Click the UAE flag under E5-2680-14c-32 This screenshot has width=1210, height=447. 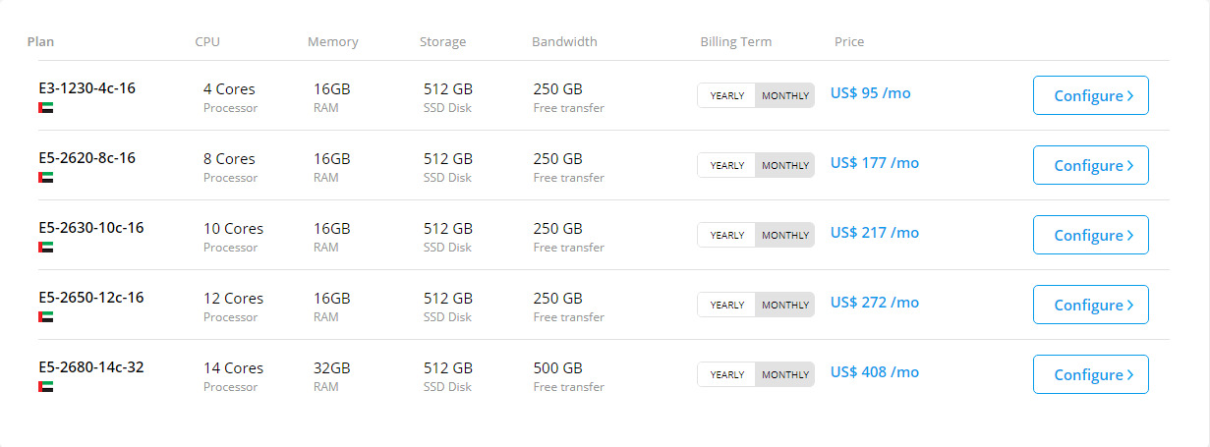pyautogui.click(x=46, y=386)
